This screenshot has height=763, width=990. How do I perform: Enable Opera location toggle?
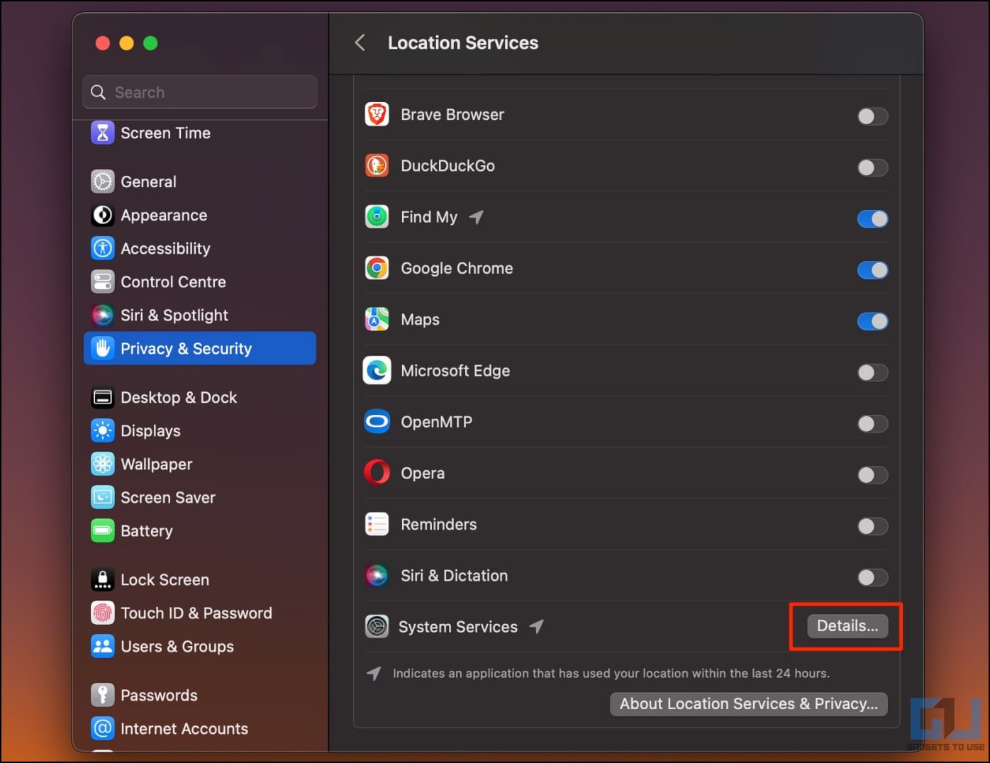872,475
